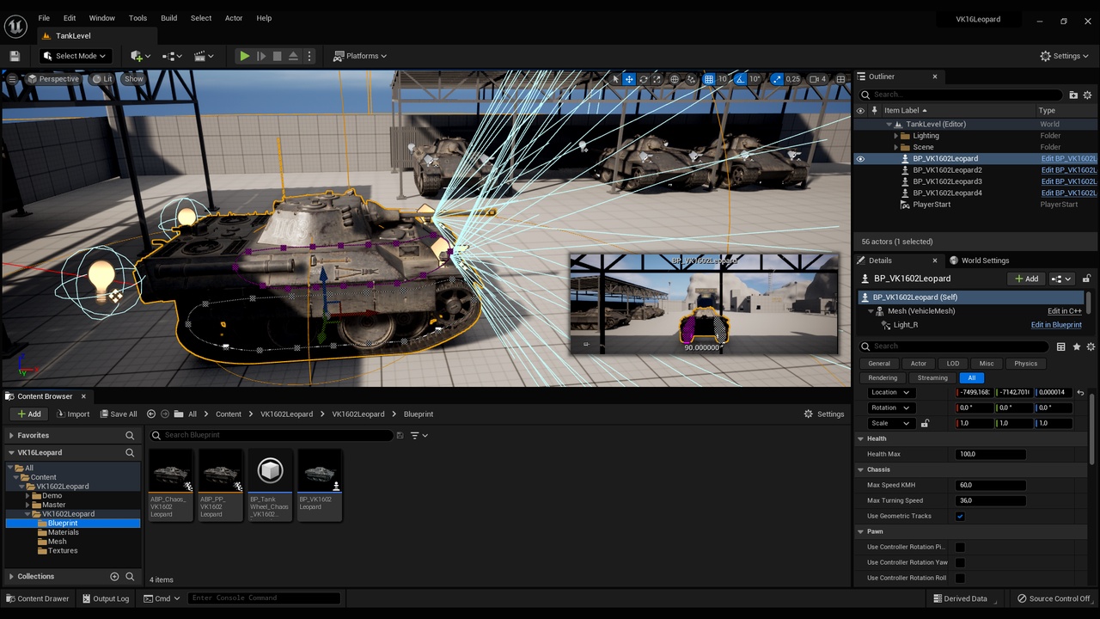The width and height of the screenshot is (1100, 619).
Task: Open the Tools menu
Action: coord(137,18)
